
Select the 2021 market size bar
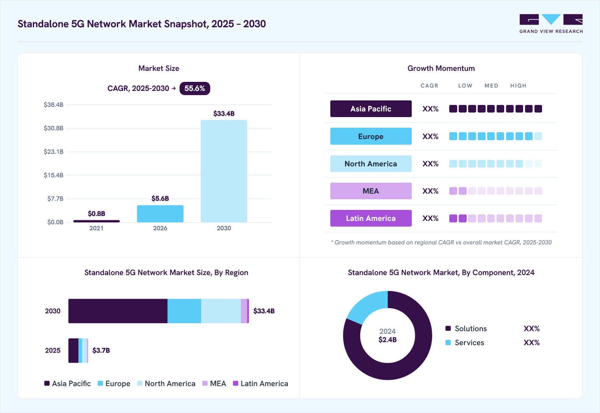coord(96,221)
